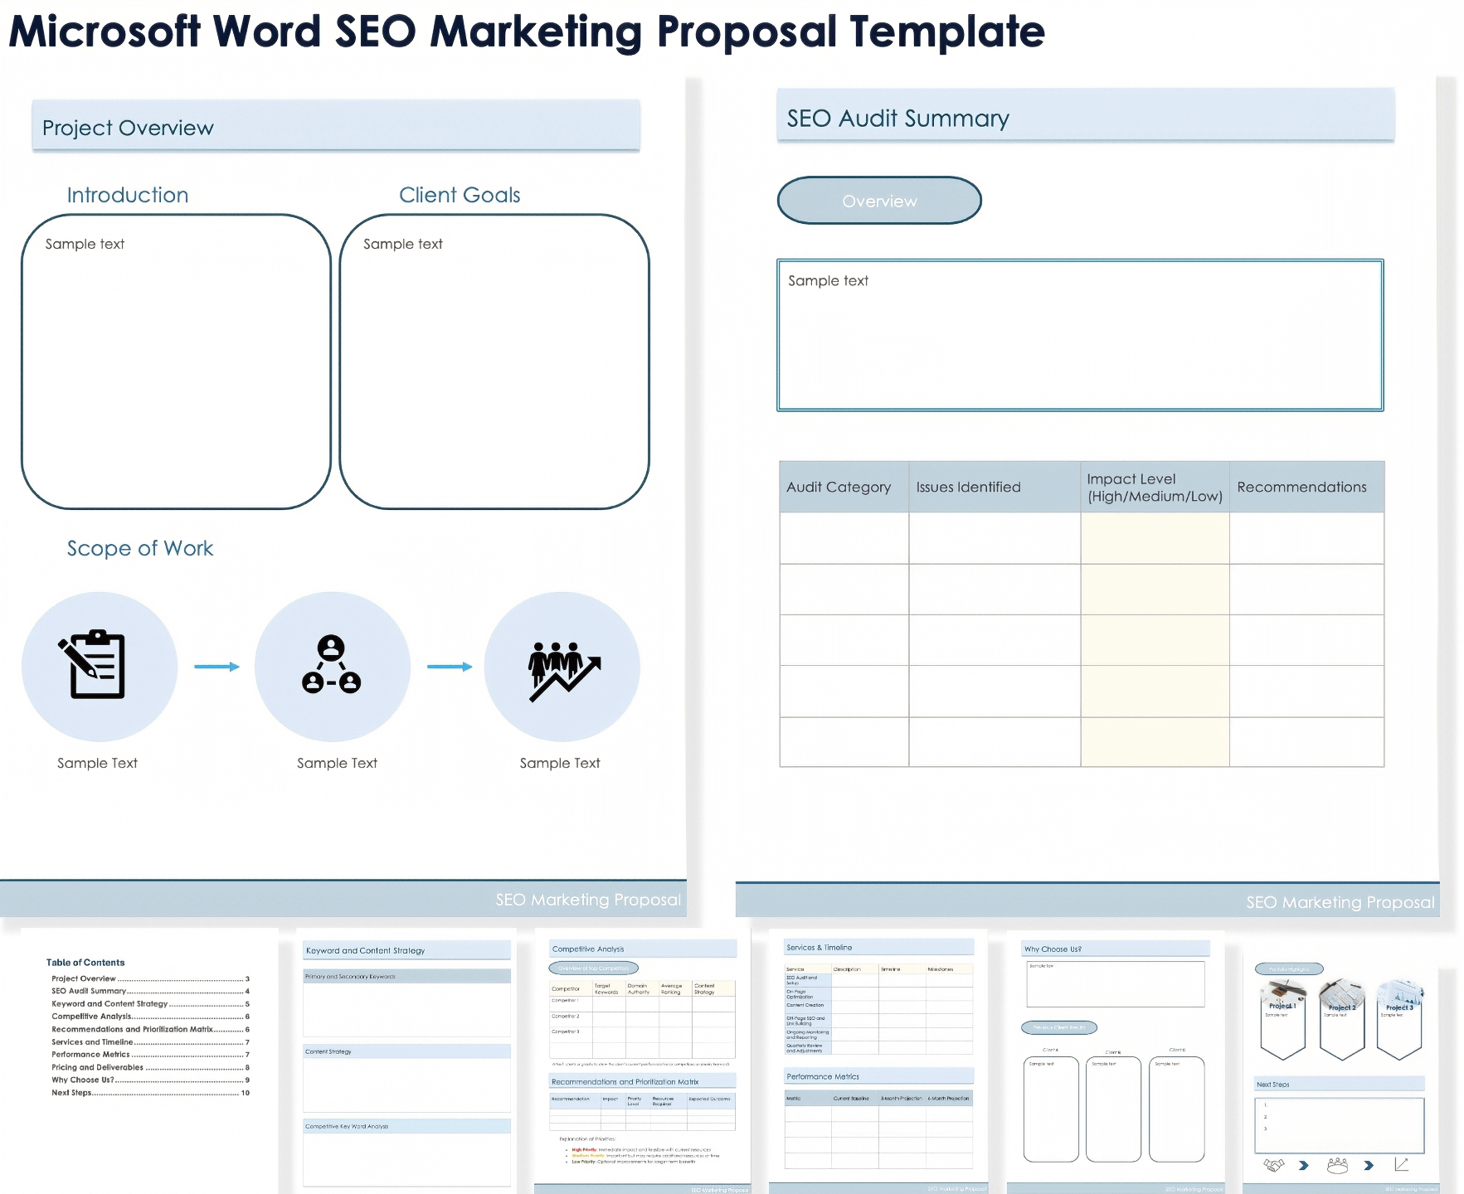Screen dimensions: 1464x1194
Task: Open Recommendations and Prioritization Matrix contents entry
Action: pos(150,1029)
